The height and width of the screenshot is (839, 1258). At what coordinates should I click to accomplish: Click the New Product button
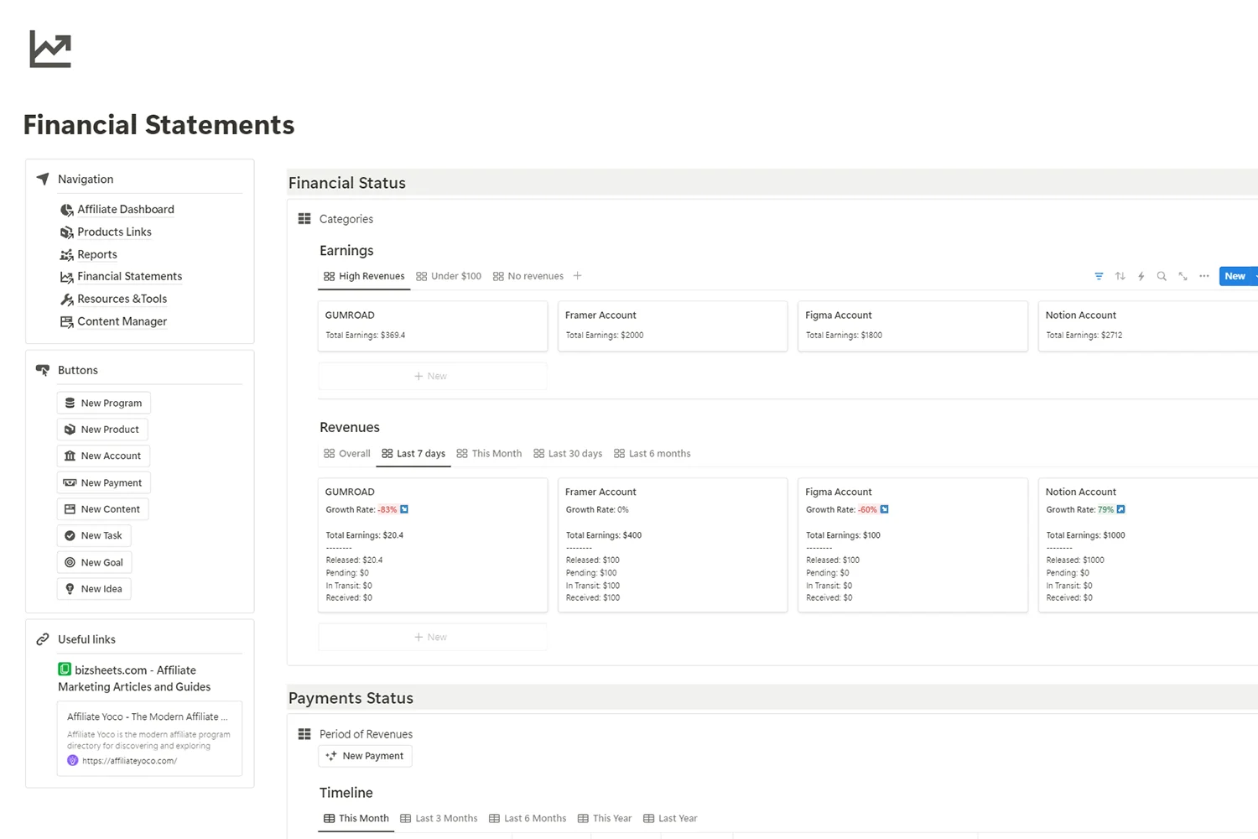102,430
